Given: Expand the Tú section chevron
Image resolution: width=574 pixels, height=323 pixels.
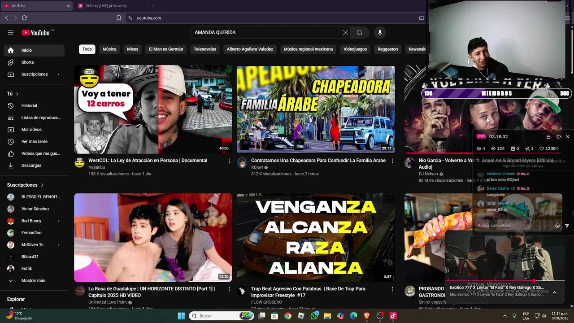Looking at the screenshot, I should coord(17,94).
